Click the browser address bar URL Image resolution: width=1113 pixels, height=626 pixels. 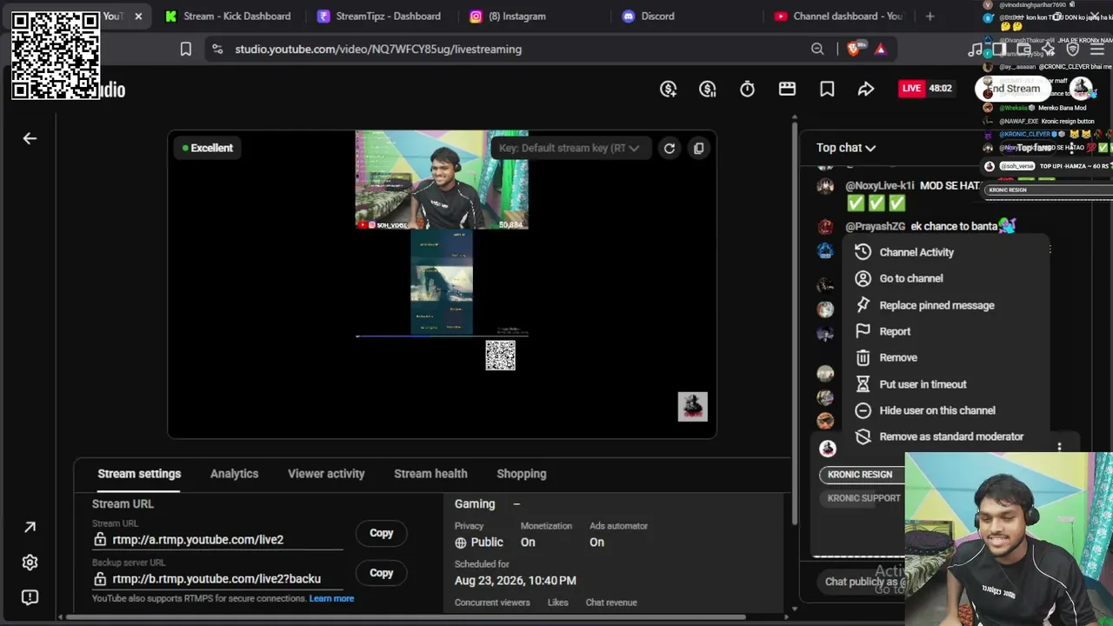(378, 50)
